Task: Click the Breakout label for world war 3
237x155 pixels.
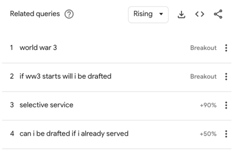Action: click(x=203, y=48)
